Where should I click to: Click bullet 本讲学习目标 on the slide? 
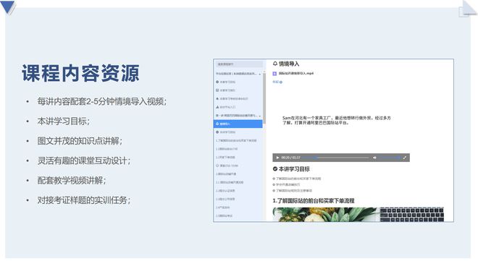(x=63, y=121)
